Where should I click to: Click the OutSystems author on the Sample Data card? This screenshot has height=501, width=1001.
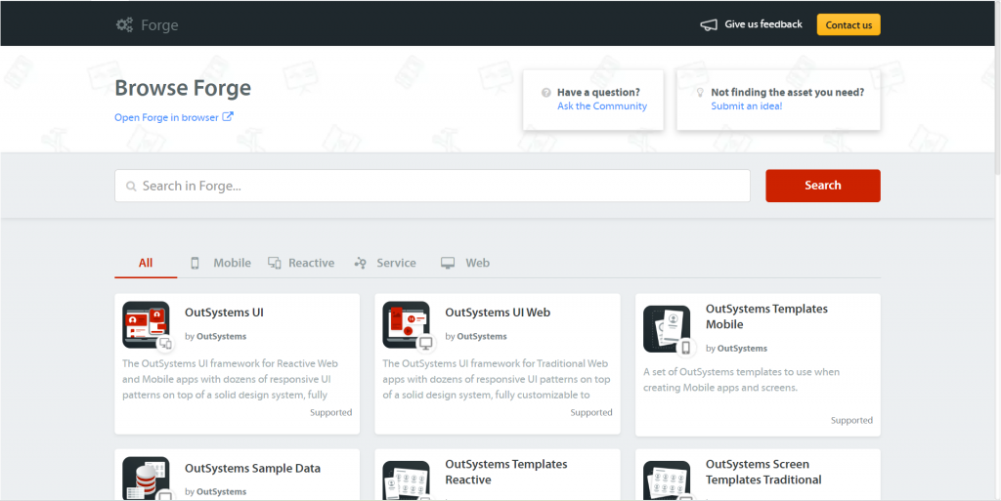coord(221,492)
